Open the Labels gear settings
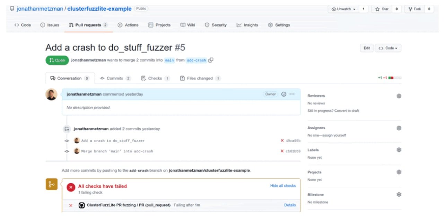 click(x=399, y=150)
